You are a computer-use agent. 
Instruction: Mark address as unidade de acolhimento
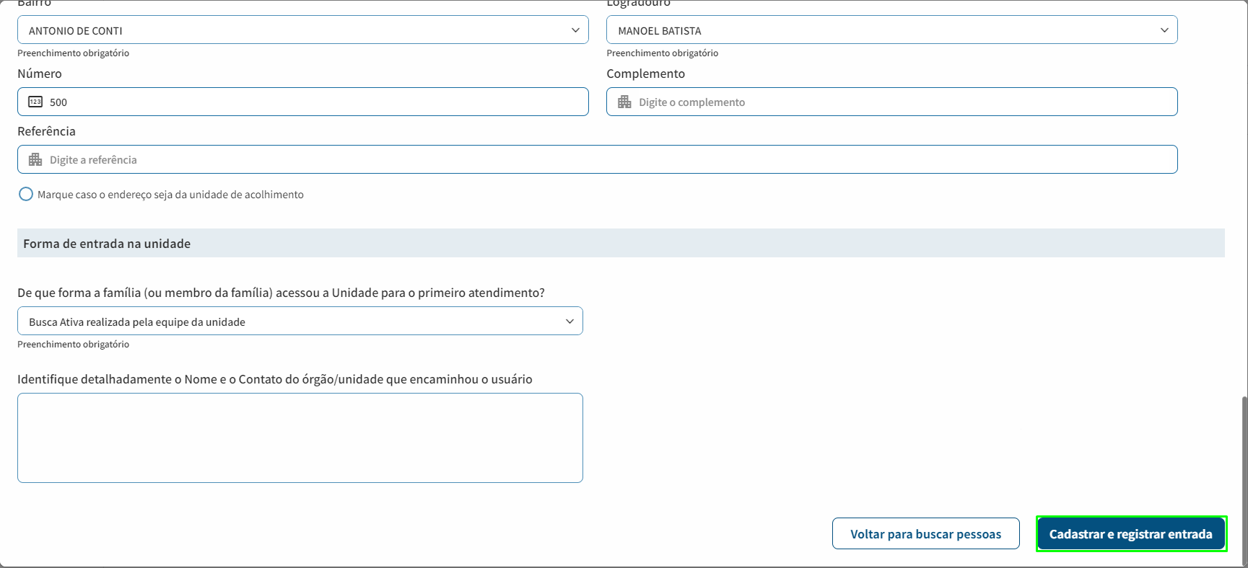26,194
